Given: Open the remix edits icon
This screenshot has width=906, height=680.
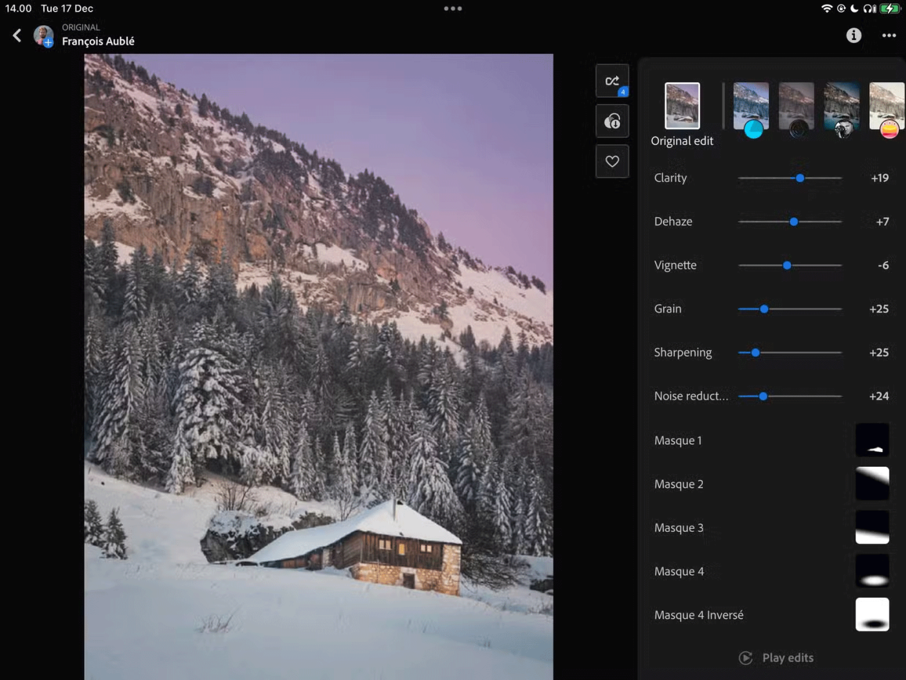Looking at the screenshot, I should tap(612, 81).
